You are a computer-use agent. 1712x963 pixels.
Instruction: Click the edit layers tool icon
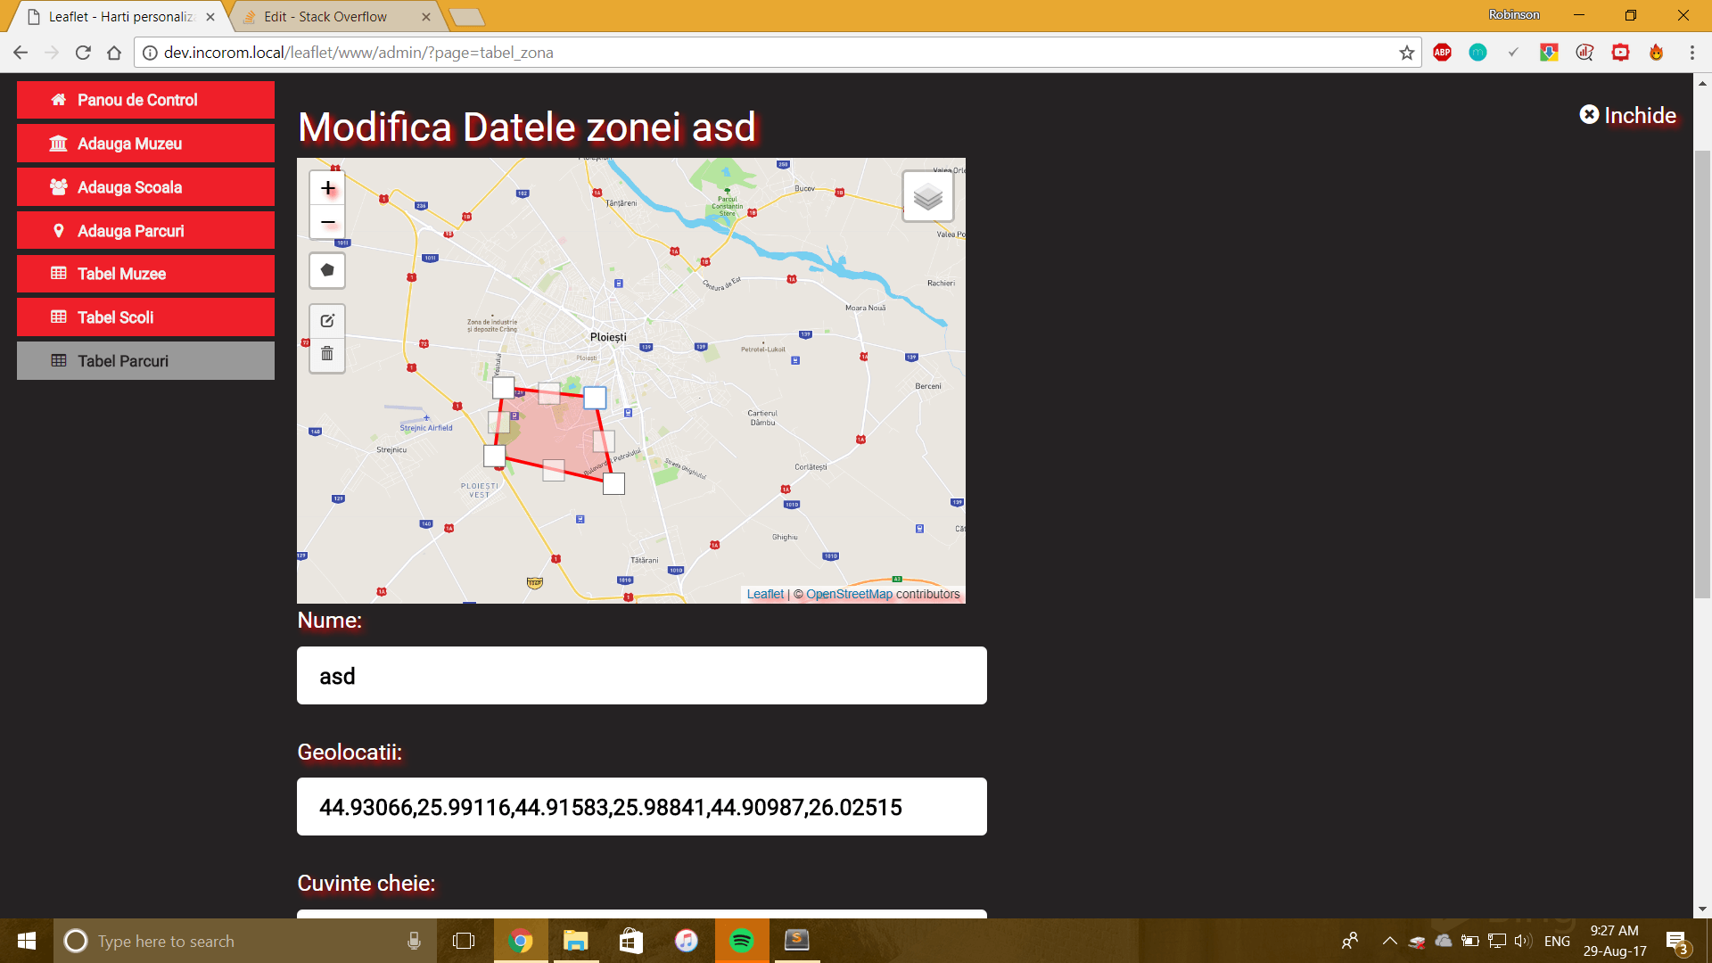tap(327, 321)
